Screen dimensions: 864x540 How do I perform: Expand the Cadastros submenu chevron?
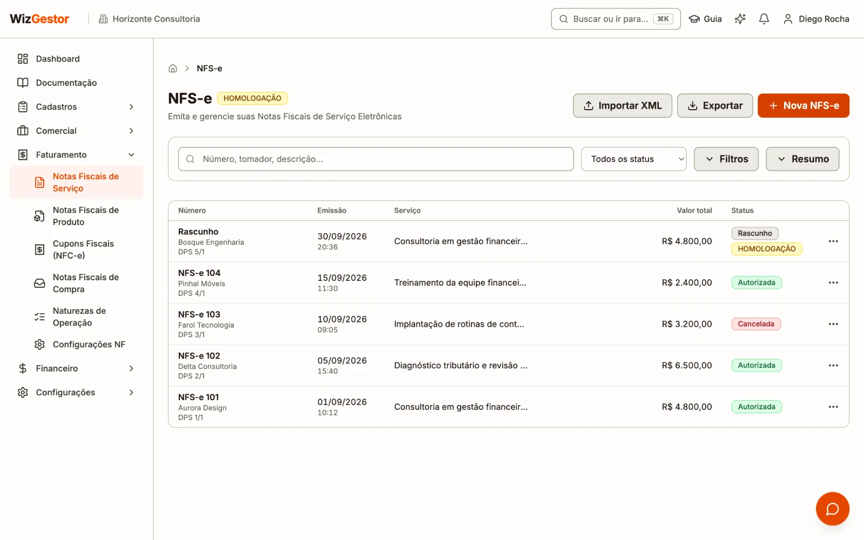pos(131,107)
